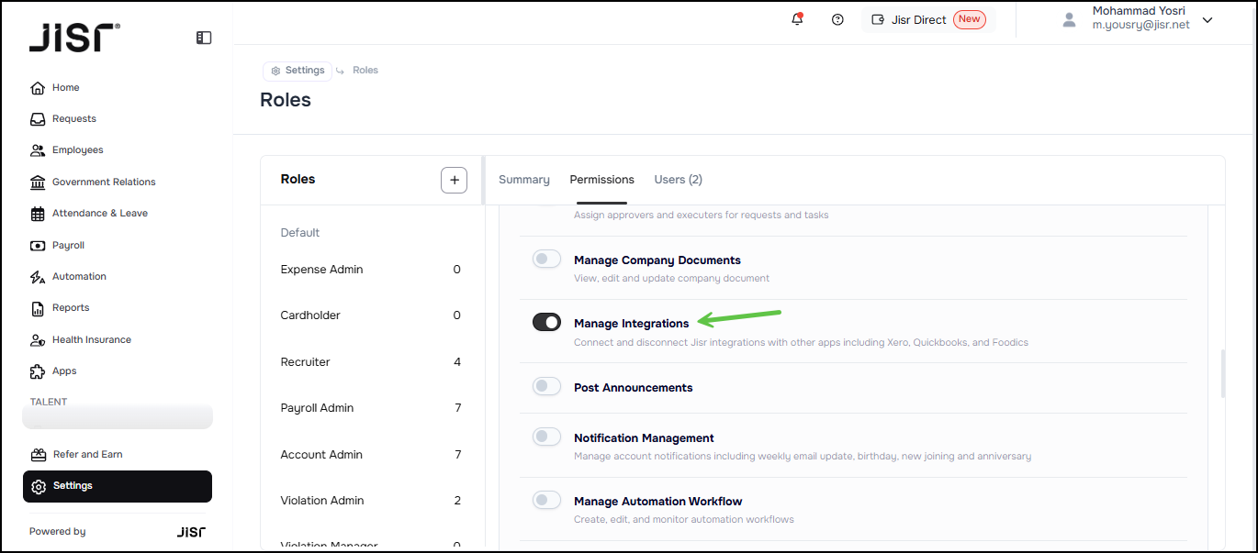Add a new role with the plus button
The image size is (1258, 553).
tap(454, 180)
